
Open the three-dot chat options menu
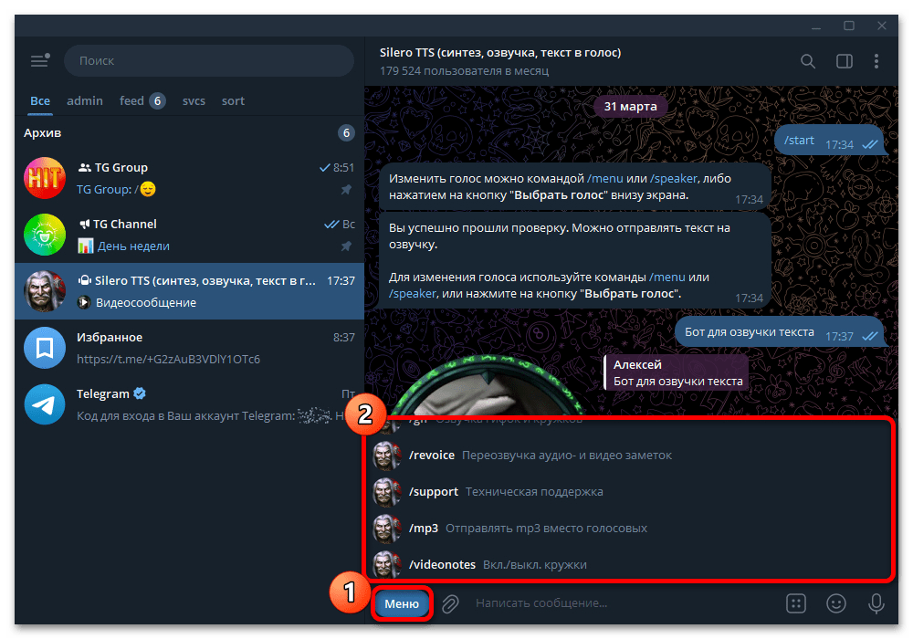(876, 61)
